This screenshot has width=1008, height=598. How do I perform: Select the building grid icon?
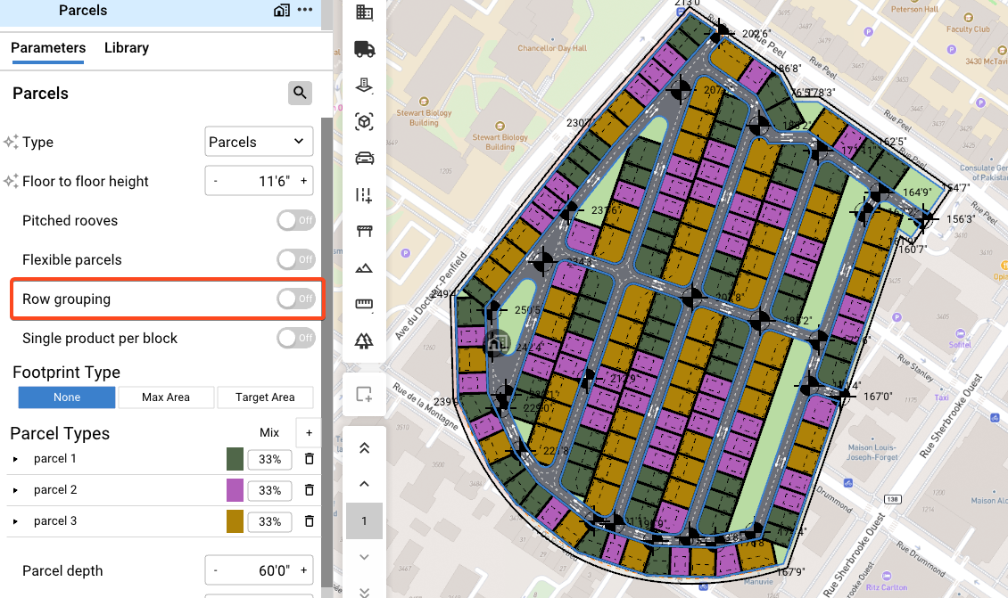(x=365, y=12)
